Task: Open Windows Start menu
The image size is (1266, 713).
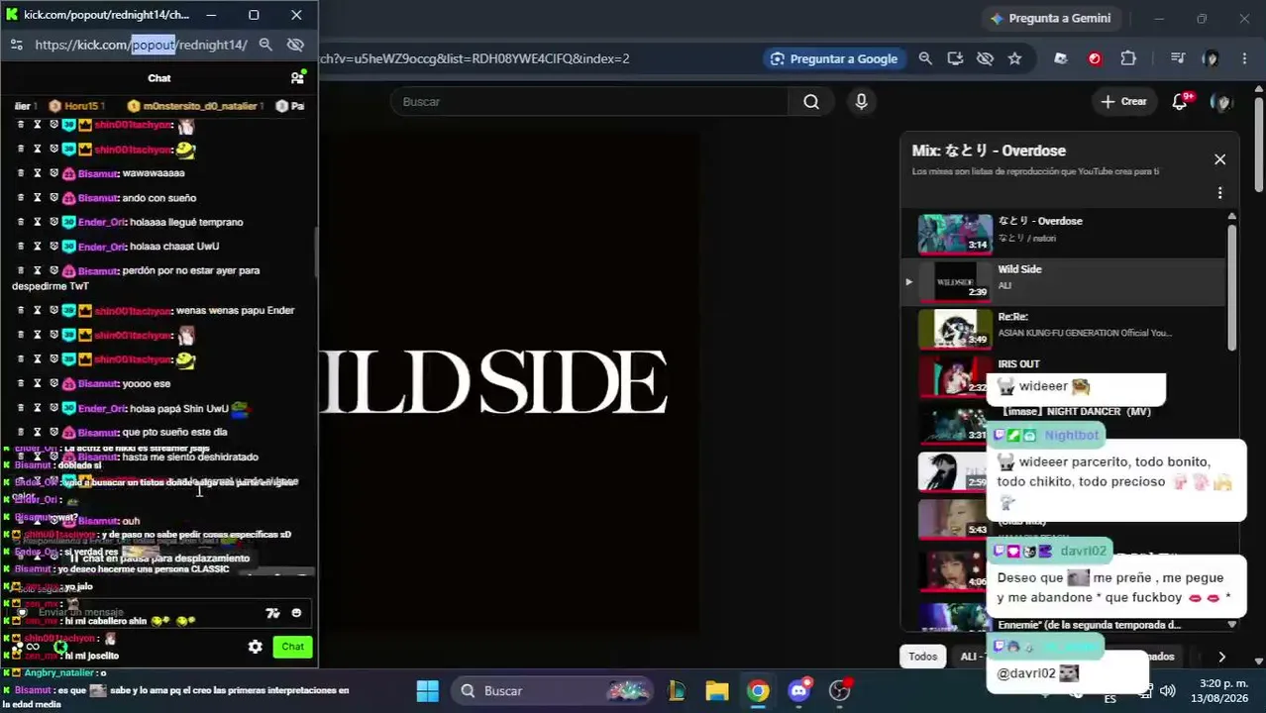Action: (x=427, y=690)
